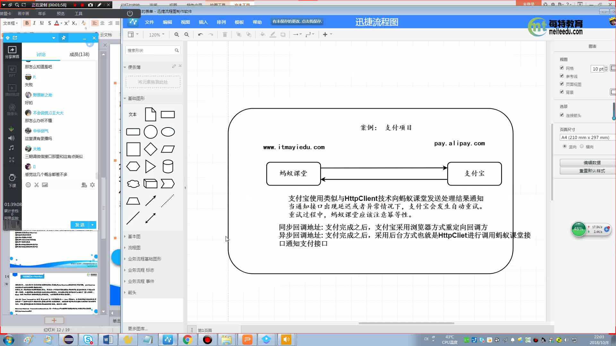Toggle the 背景 background checkbox
616x346 pixels.
pos(562,92)
